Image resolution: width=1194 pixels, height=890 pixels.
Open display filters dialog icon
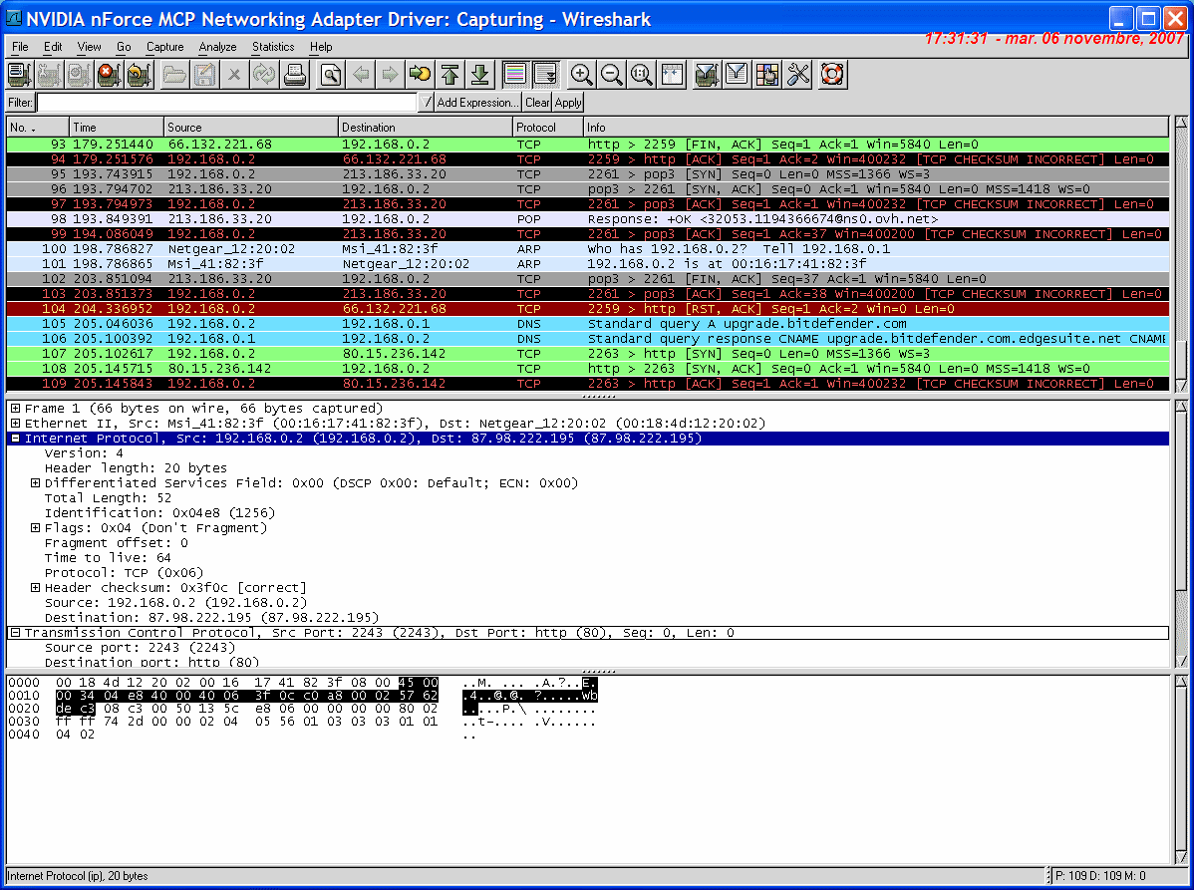(738, 75)
